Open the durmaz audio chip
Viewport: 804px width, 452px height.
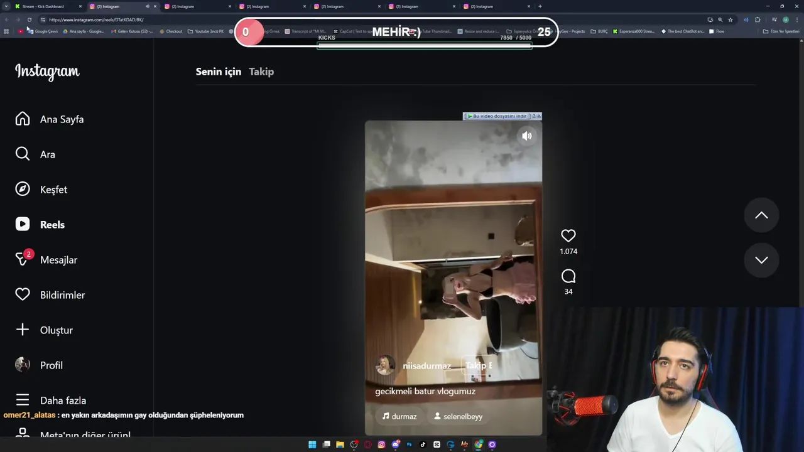[399, 416]
